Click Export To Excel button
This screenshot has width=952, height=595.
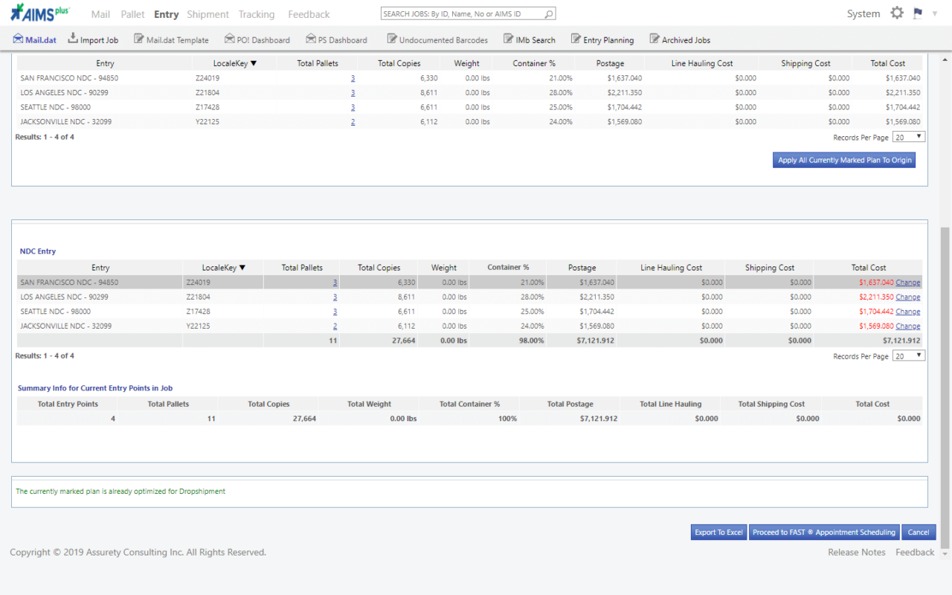point(718,533)
